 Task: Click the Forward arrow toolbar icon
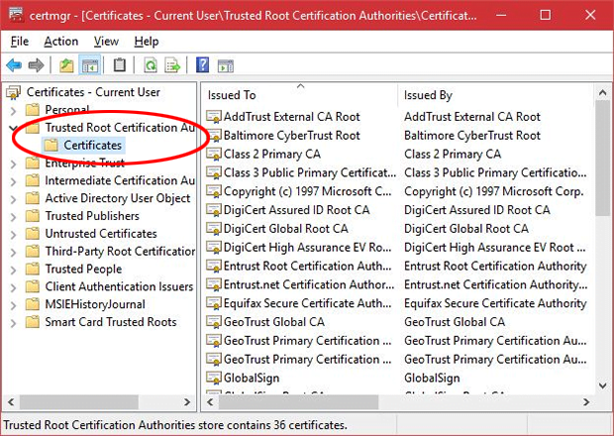(x=36, y=65)
